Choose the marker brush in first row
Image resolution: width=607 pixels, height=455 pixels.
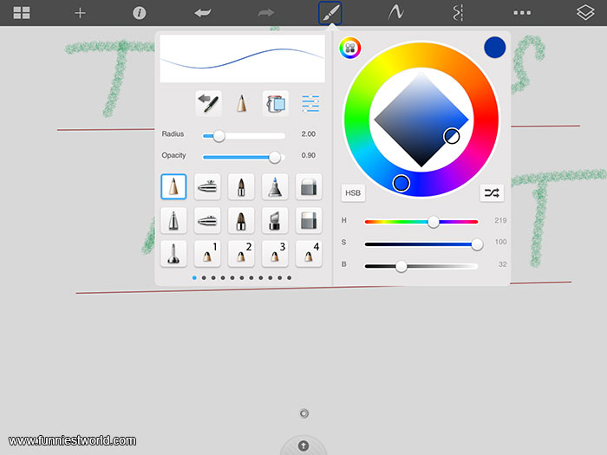point(241,186)
